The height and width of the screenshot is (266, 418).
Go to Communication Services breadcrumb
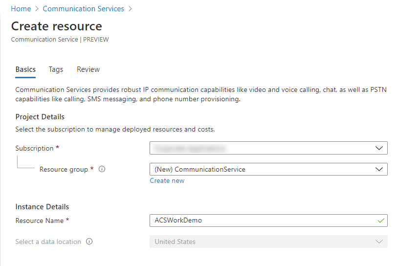(83, 9)
